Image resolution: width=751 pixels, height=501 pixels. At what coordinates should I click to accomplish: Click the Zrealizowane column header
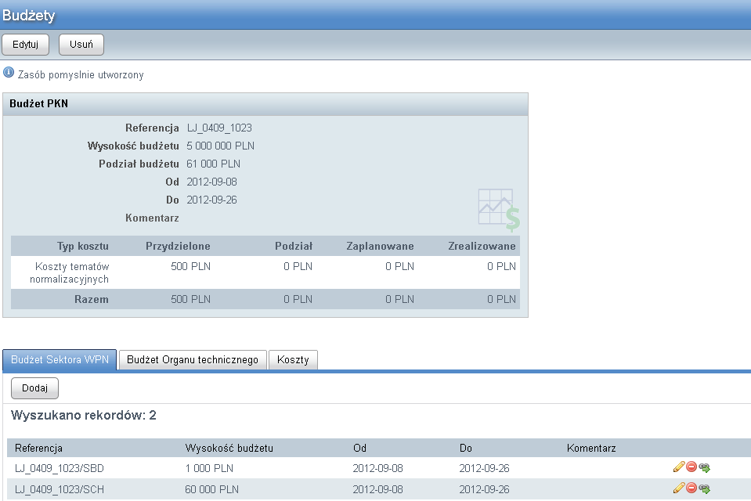482,246
